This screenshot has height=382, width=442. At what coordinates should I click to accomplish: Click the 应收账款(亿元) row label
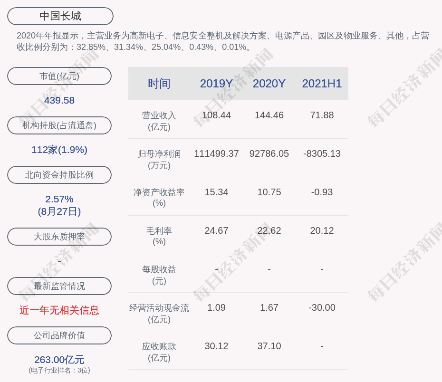[159, 352]
